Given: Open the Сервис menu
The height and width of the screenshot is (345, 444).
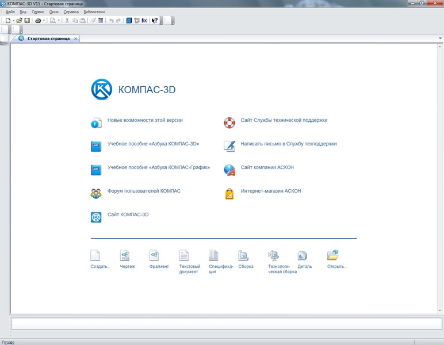Looking at the screenshot, I should 38,12.
